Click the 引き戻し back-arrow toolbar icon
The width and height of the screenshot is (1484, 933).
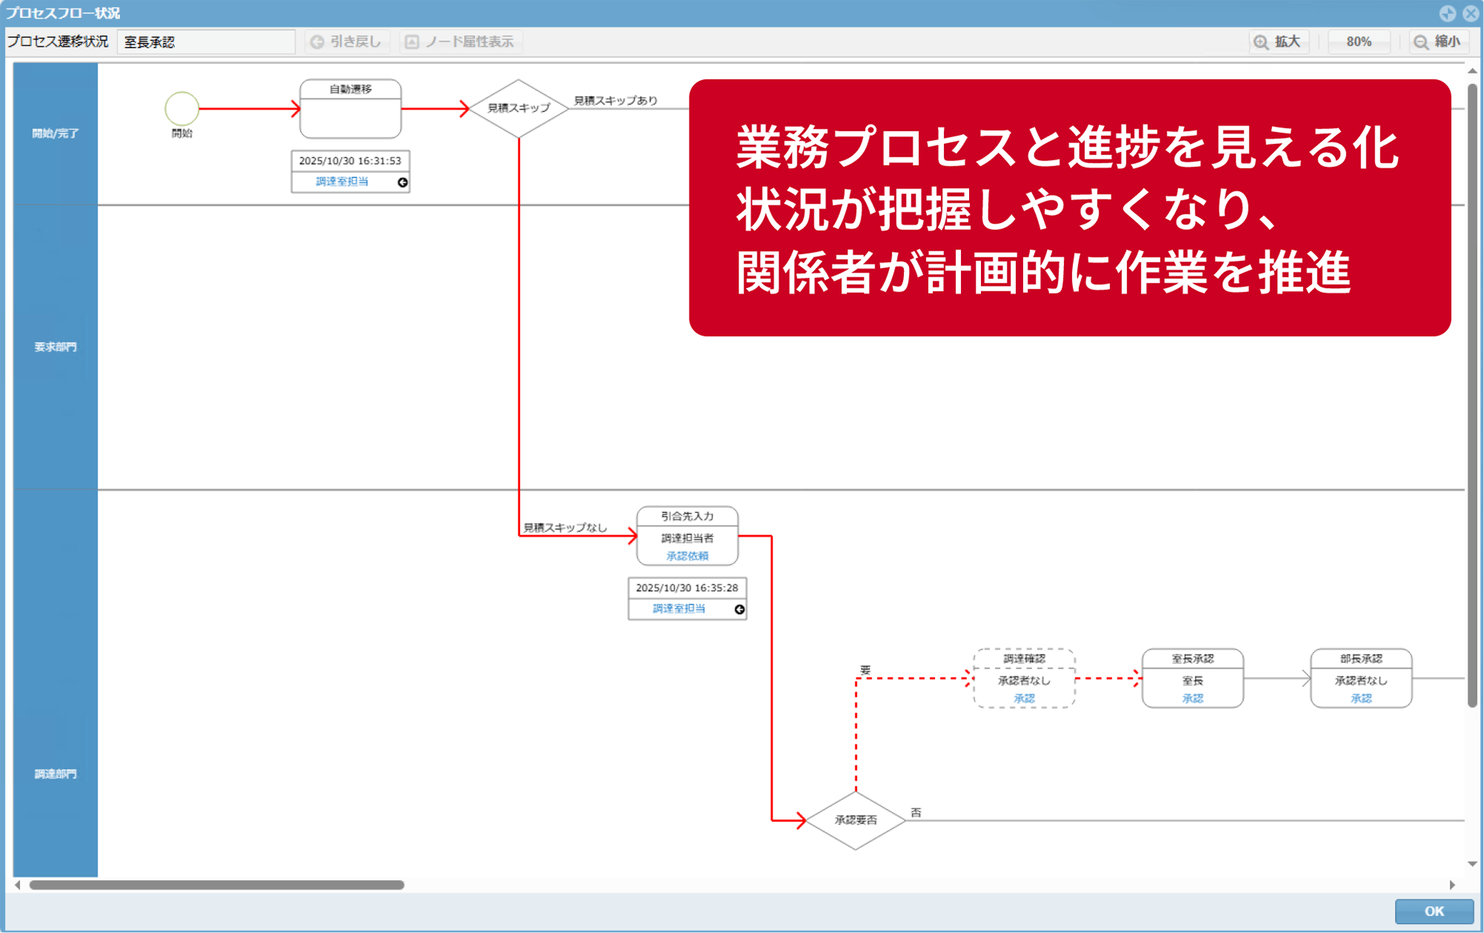tap(317, 42)
